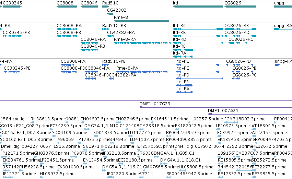Select BAC clone DME1-017G23
The width and height of the screenshot is (292, 179).
[x=215, y=107]
